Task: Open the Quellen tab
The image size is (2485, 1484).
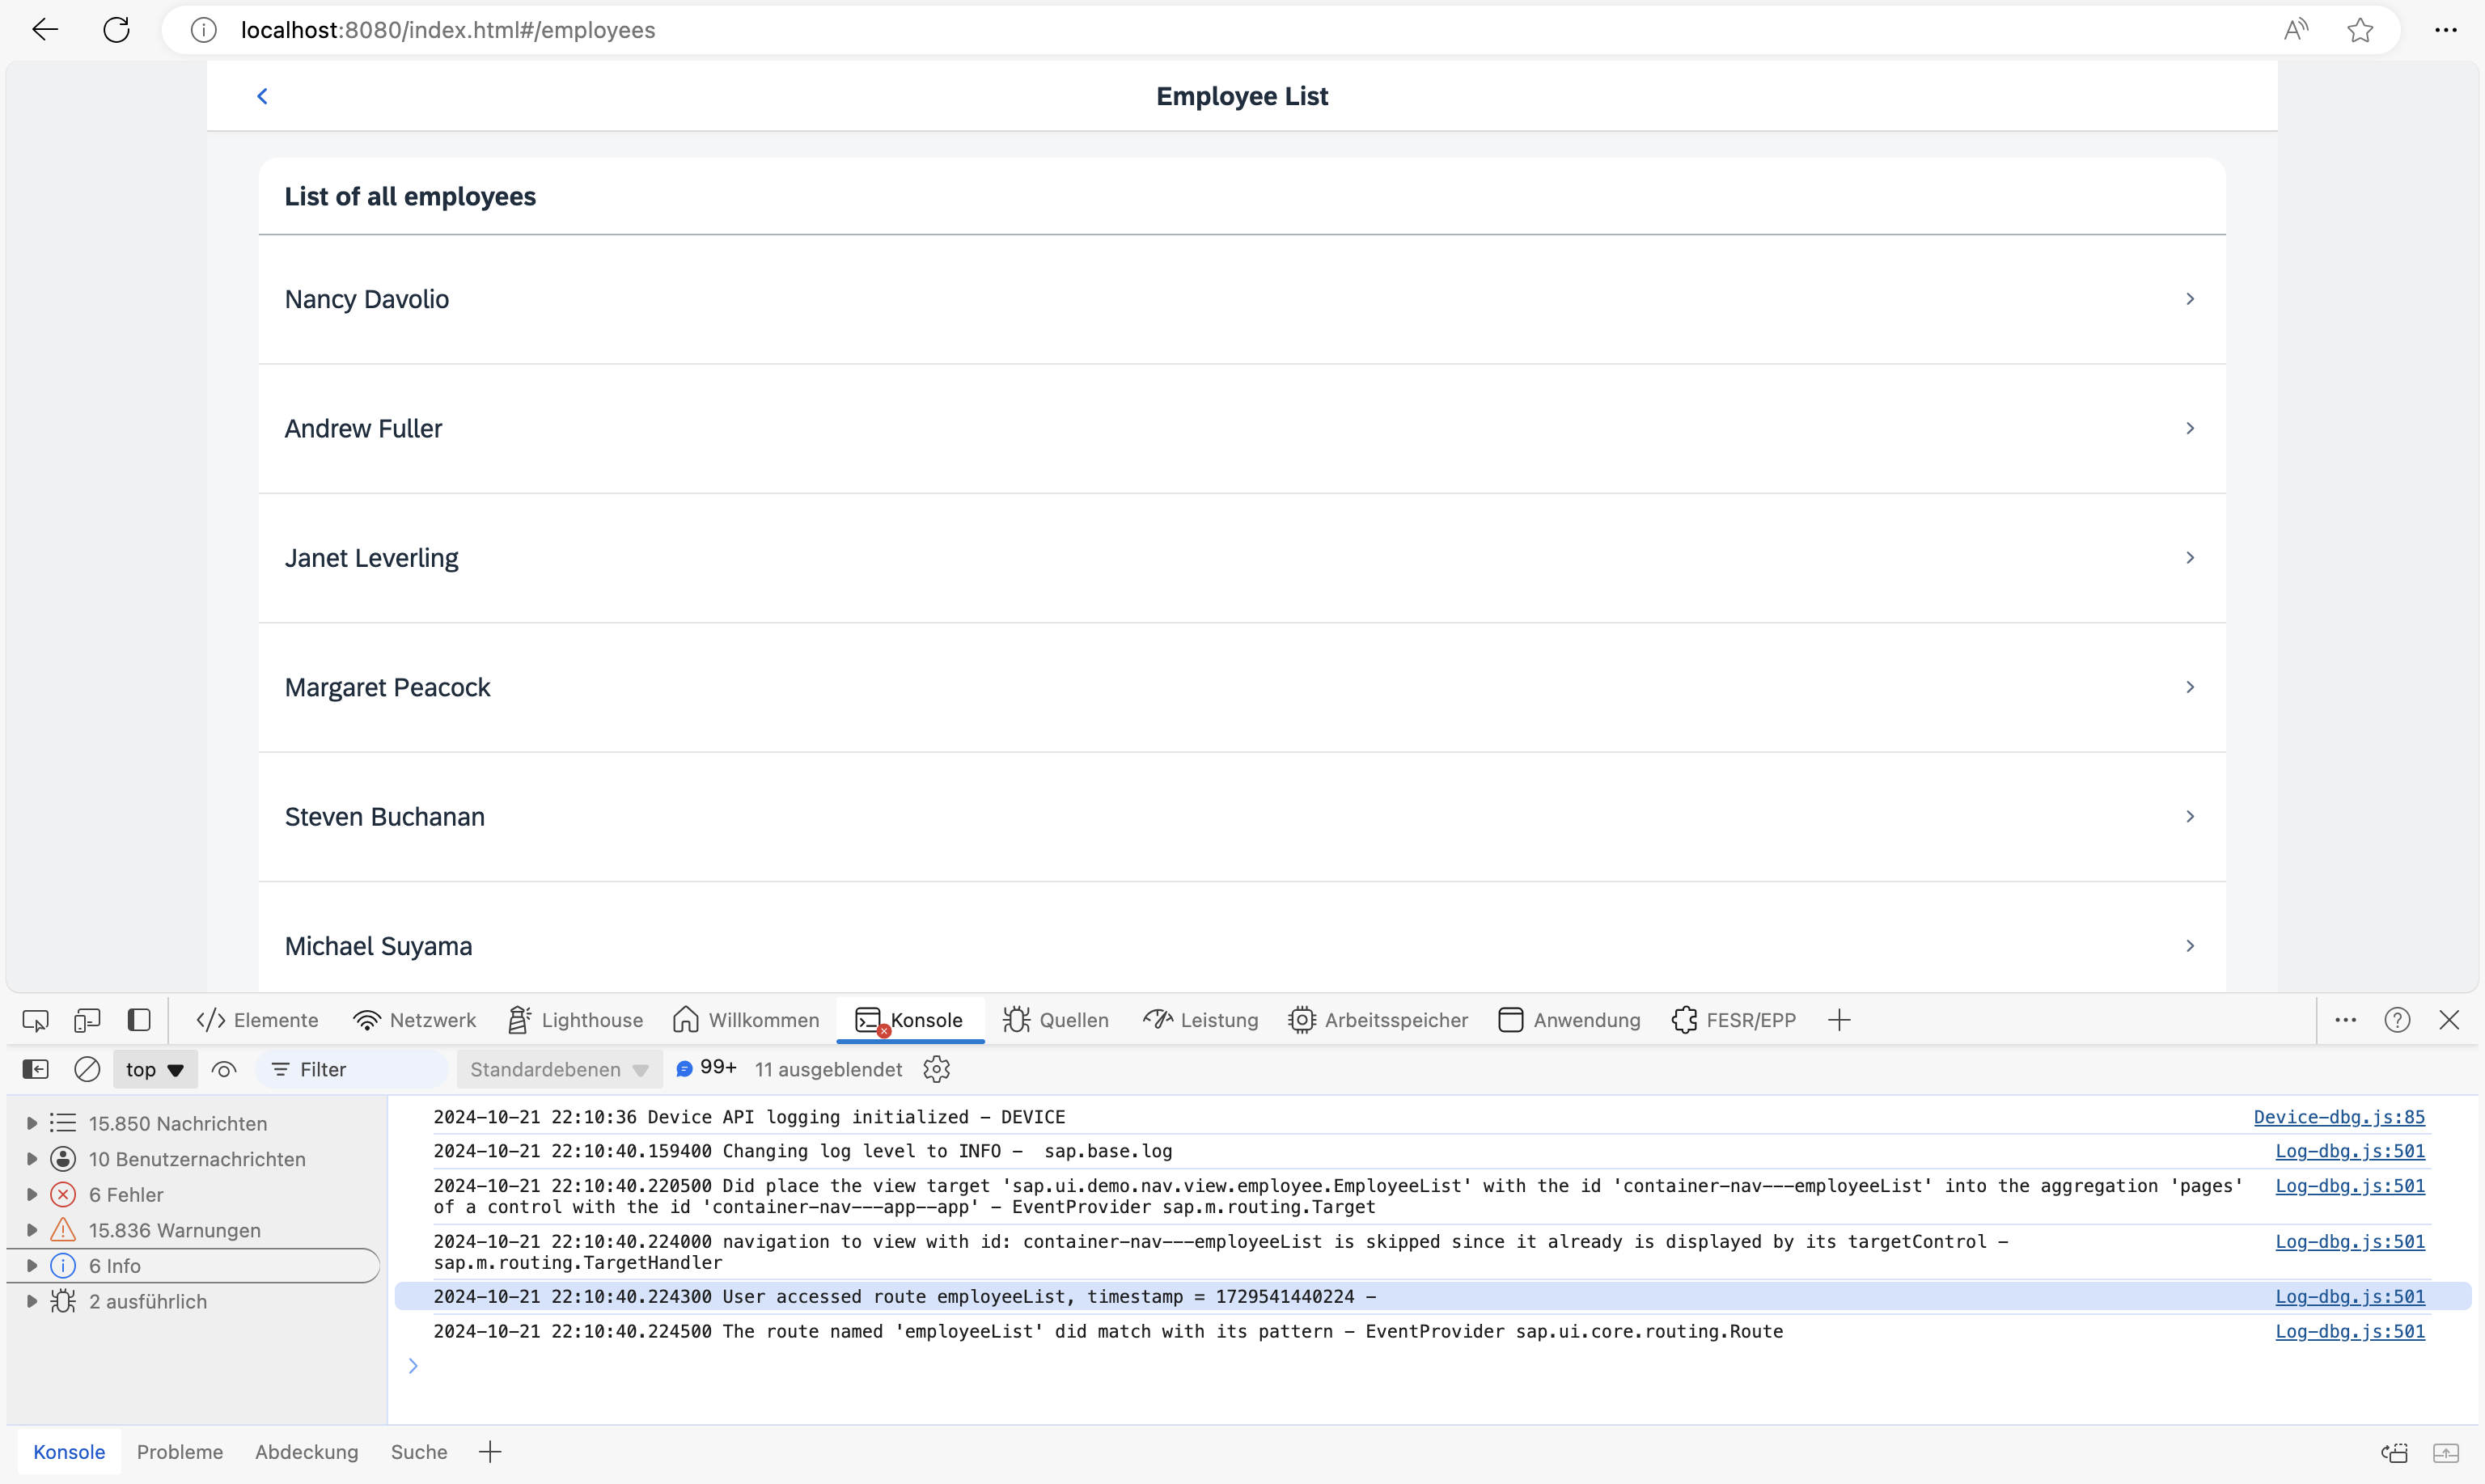Action: [1056, 1020]
